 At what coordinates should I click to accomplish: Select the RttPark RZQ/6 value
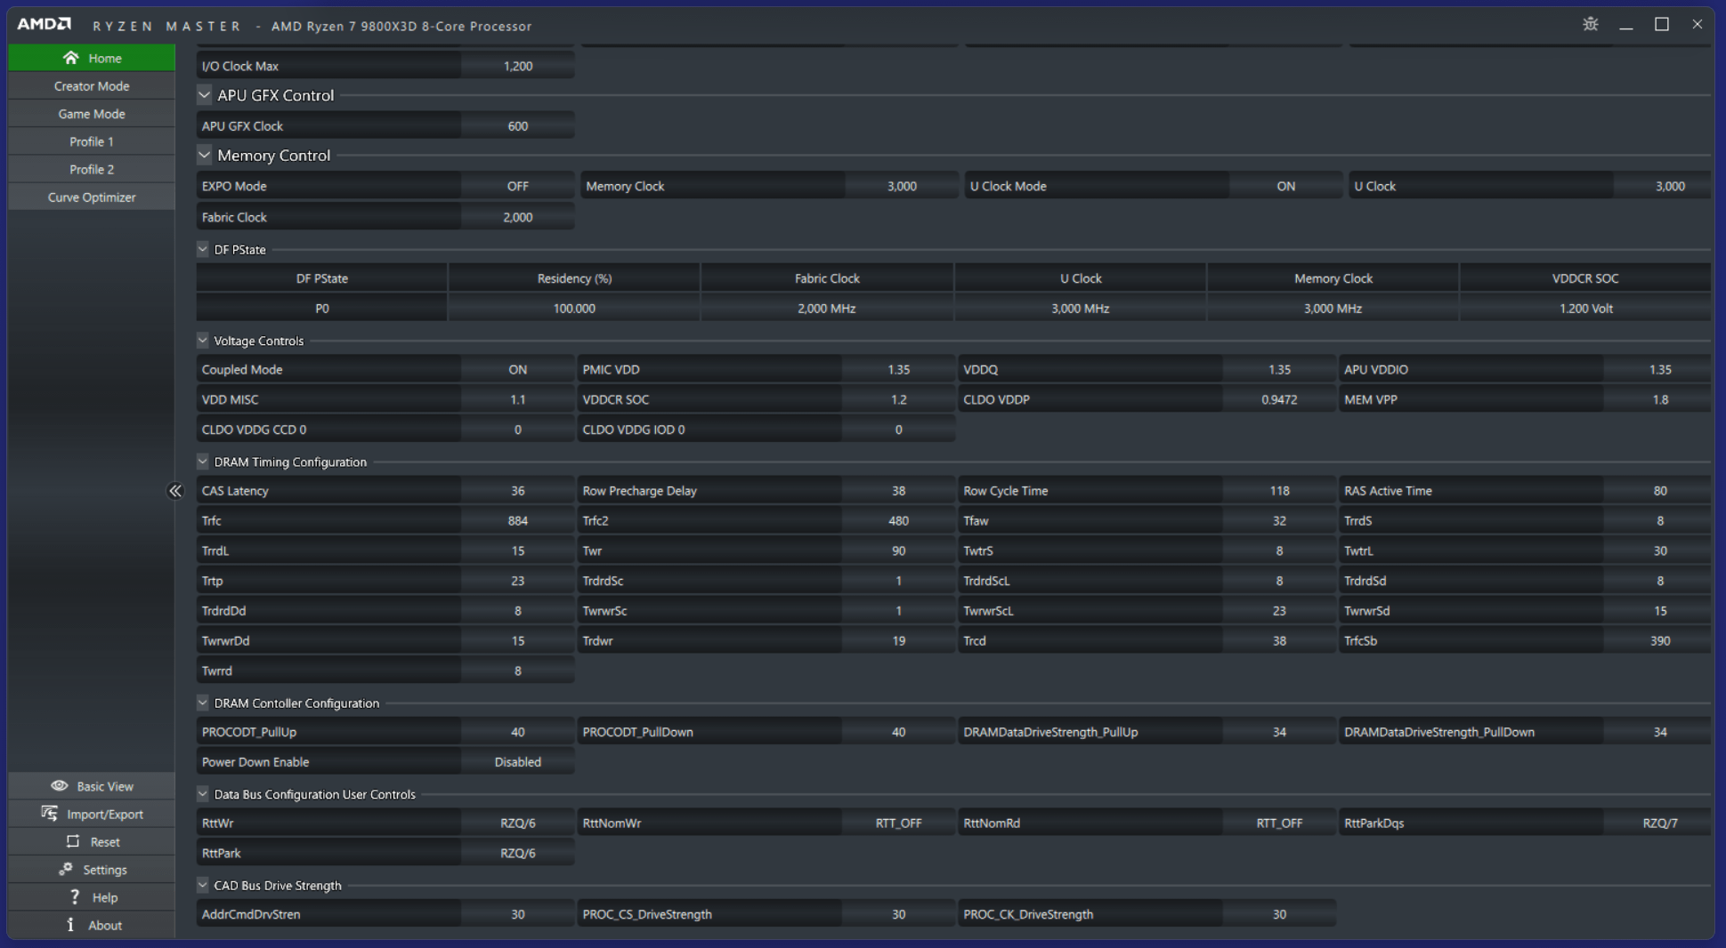coord(517,853)
